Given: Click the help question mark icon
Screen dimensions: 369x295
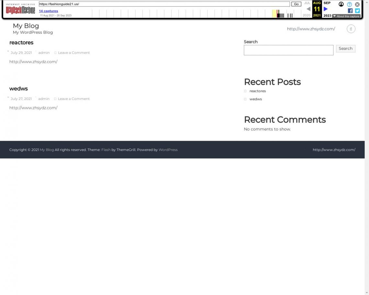Looking at the screenshot, I should [349, 5].
